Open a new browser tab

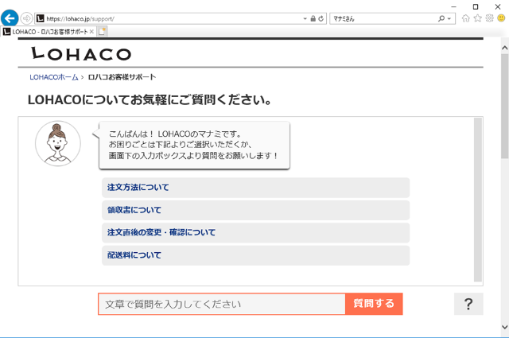tap(103, 31)
